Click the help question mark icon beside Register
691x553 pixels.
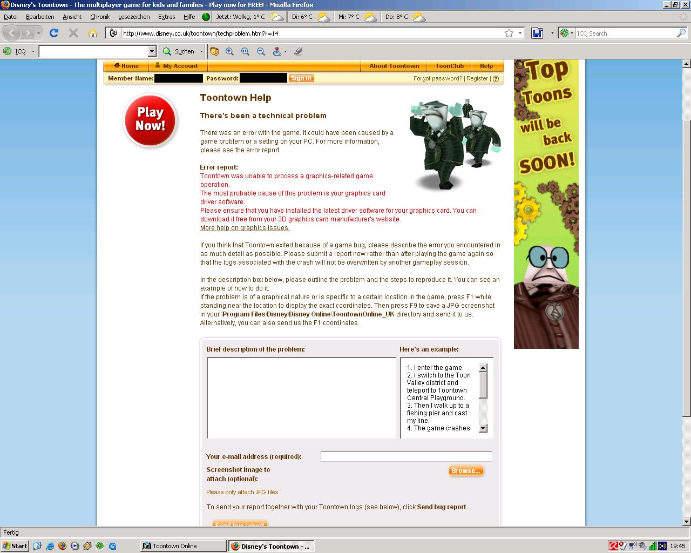[x=496, y=79]
